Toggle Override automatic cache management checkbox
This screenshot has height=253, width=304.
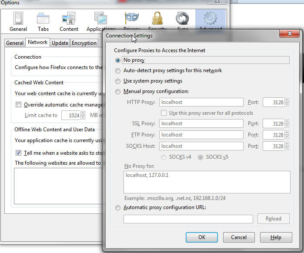18,105
